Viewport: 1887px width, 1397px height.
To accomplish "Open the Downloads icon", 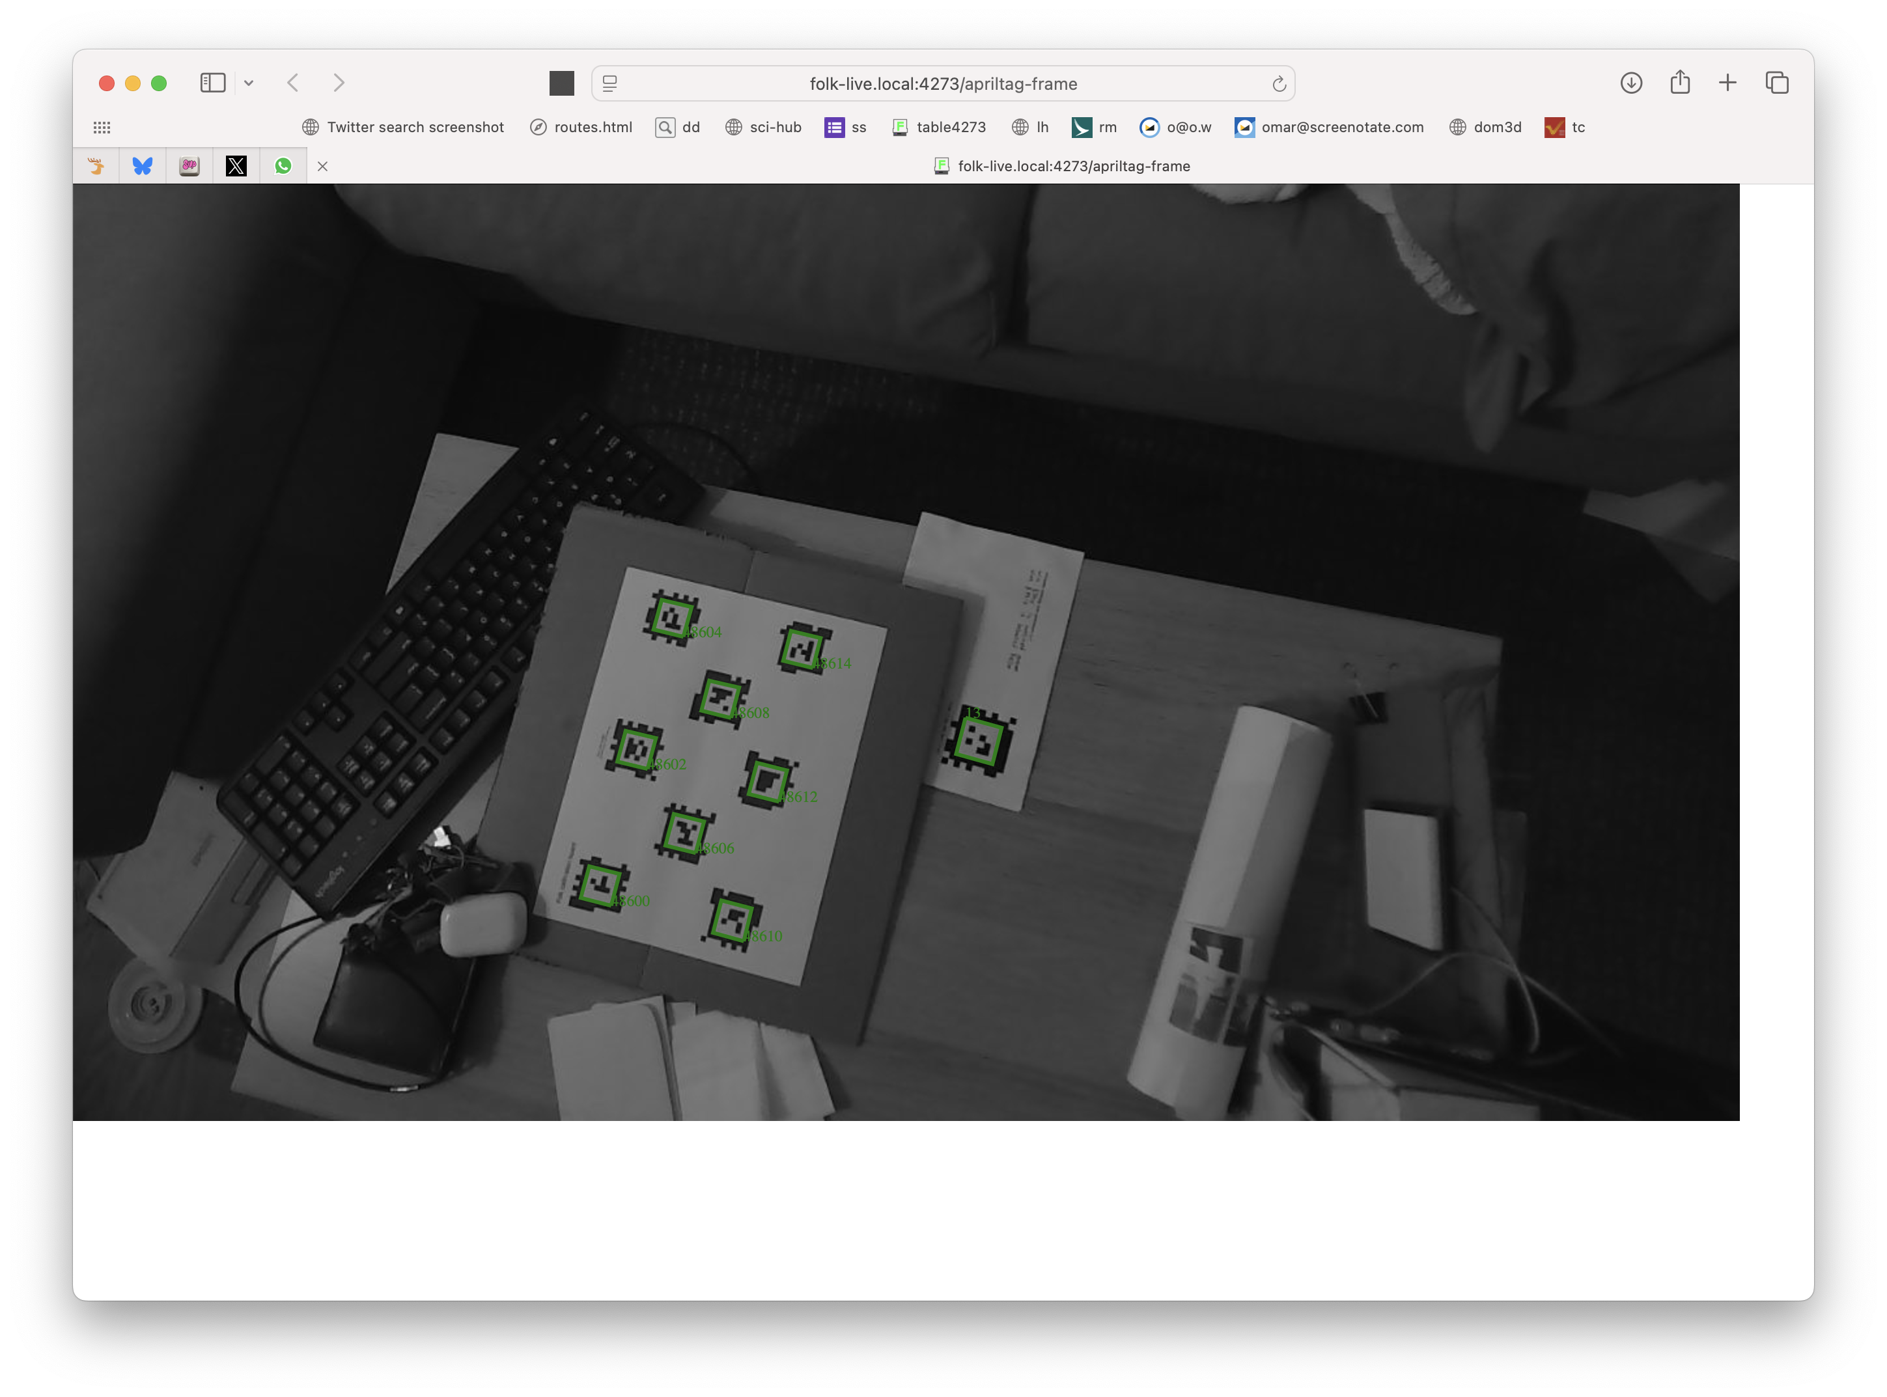I will [x=1630, y=83].
